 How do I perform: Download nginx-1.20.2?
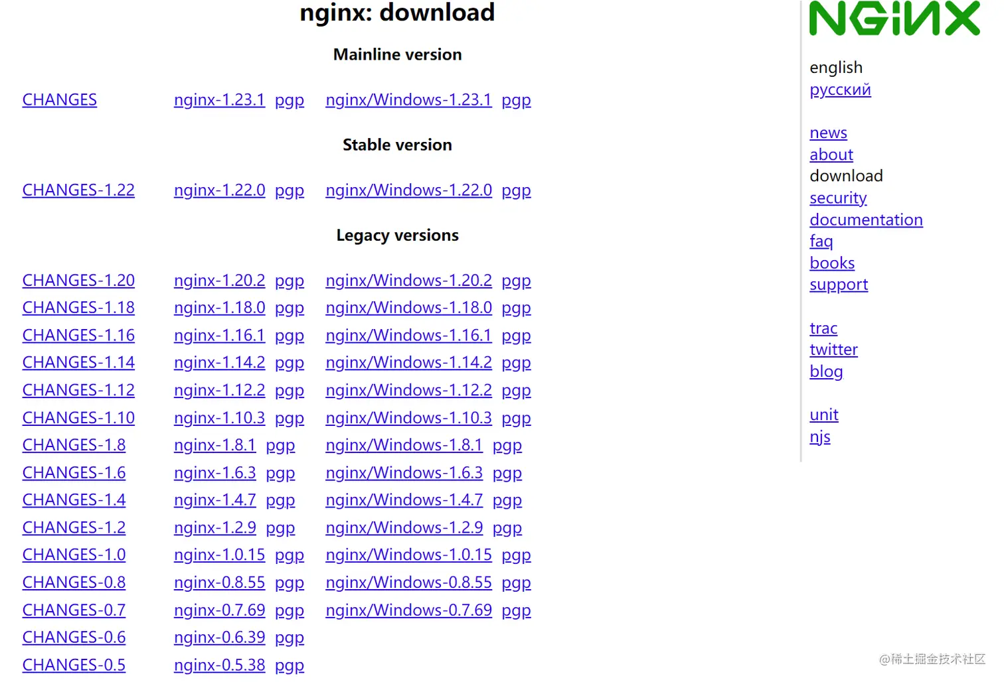[x=219, y=281]
